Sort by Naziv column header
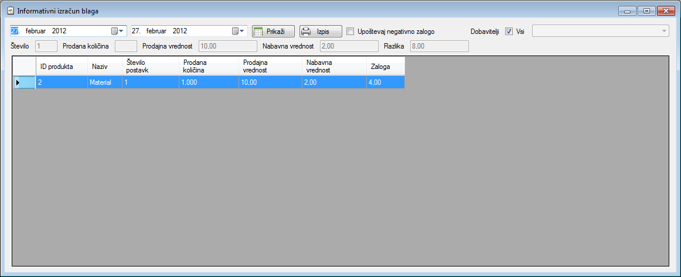 click(x=104, y=67)
